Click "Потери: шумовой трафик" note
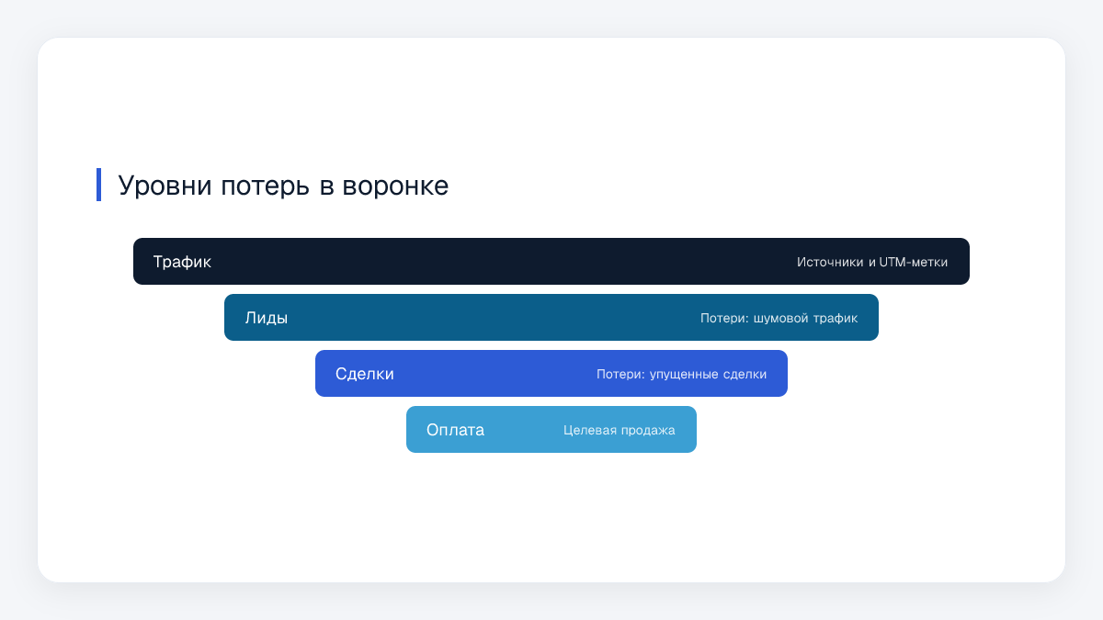Image resolution: width=1103 pixels, height=620 pixels. pyautogui.click(x=779, y=318)
